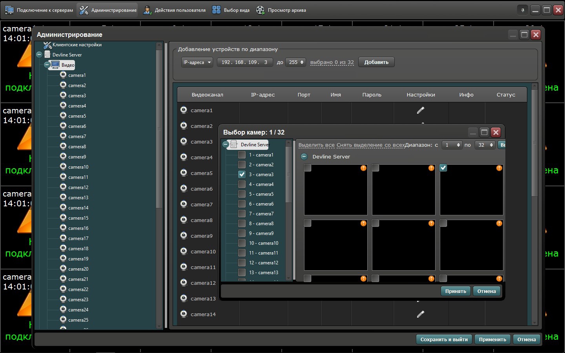Select second camera preview thumbnail
Screen dimensions: 565x353
pyautogui.click(x=404, y=190)
